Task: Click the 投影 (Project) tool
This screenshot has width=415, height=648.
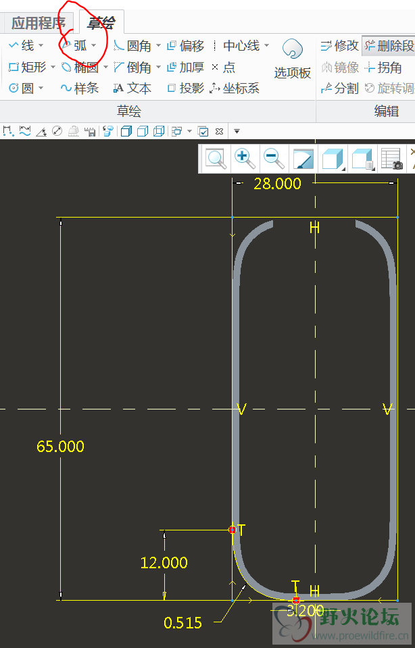Action: pos(186,88)
